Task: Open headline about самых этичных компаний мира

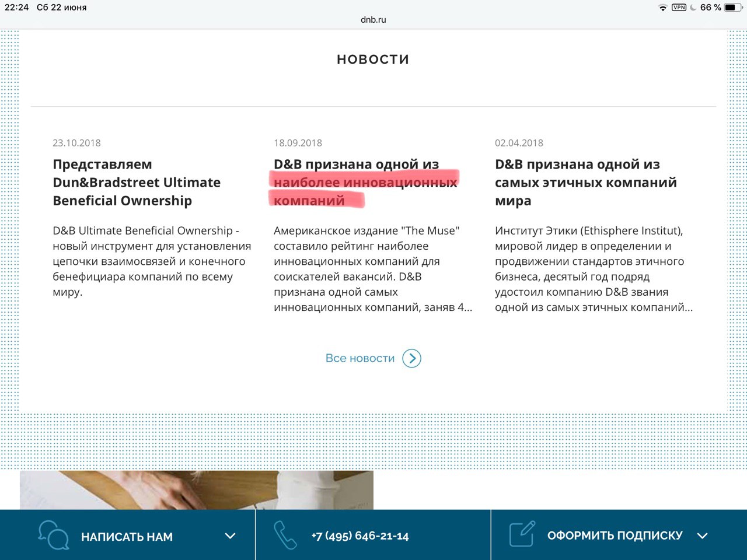Action: 586,183
